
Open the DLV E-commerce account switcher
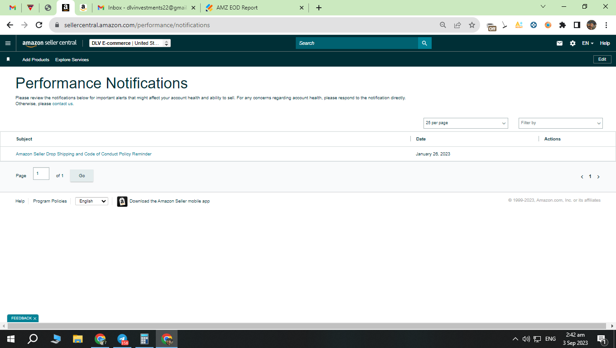(x=130, y=43)
